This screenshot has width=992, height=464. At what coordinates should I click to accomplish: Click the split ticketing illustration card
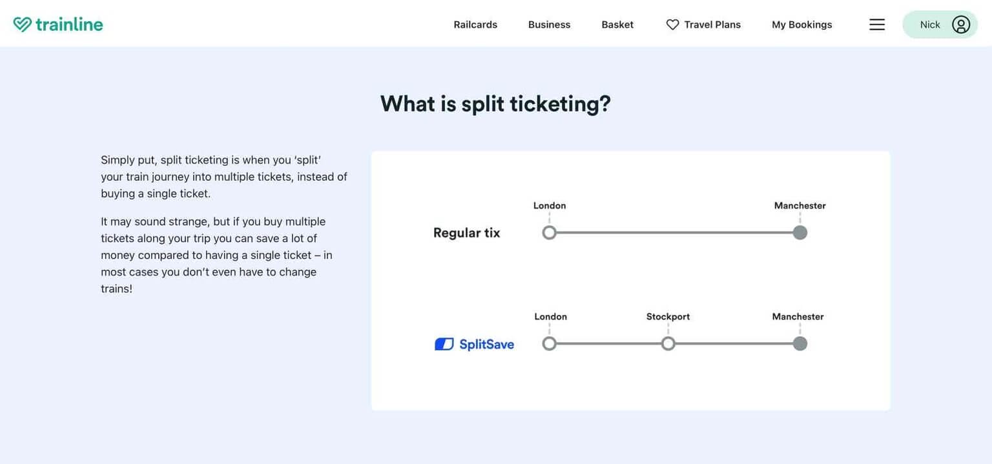click(x=630, y=280)
